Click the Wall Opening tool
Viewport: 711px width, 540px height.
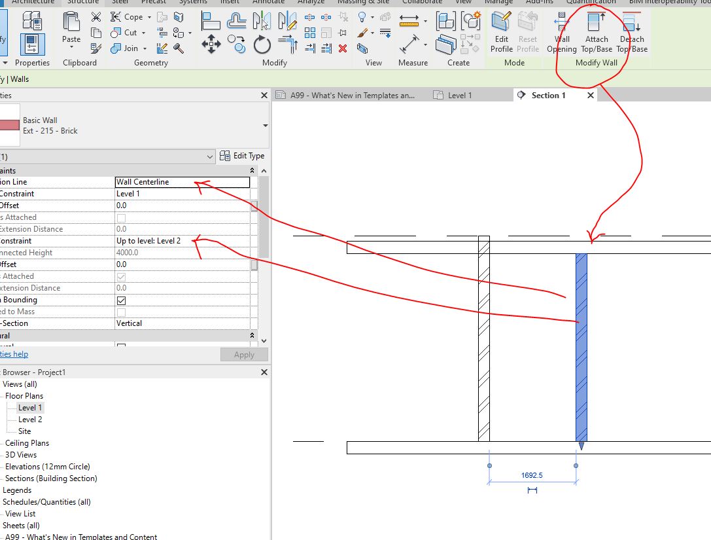click(x=562, y=33)
